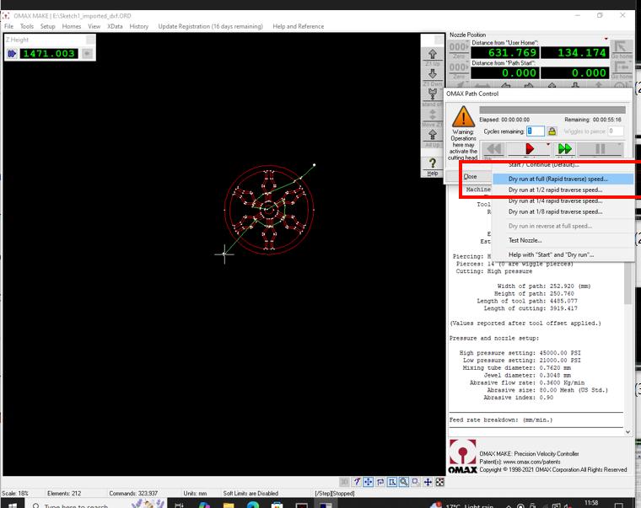The width and height of the screenshot is (641, 508).
Task: Open File Explorer from taskbar
Action: click(x=229, y=505)
